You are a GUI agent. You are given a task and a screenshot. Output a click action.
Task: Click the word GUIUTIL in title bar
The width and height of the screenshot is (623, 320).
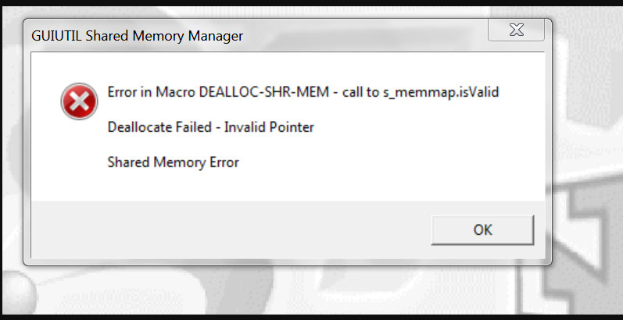click(x=56, y=36)
